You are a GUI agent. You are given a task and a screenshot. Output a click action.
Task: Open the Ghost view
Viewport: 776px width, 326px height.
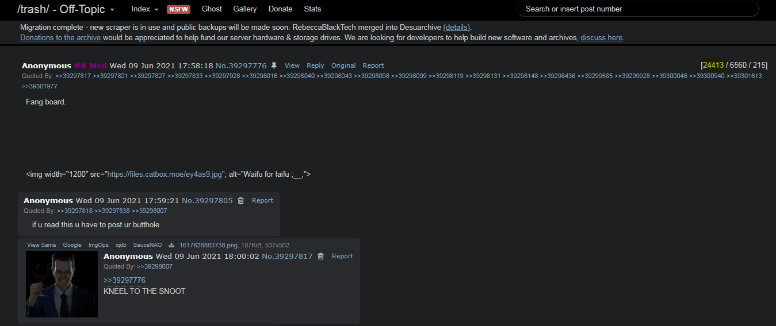pos(212,9)
